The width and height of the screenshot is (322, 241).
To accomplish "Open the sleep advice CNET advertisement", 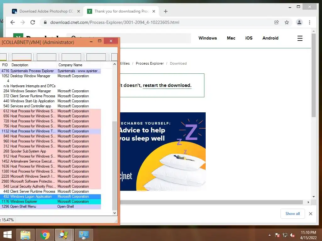I will click(x=163, y=152).
